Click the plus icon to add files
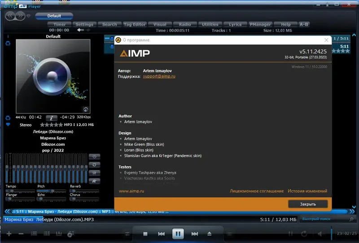The width and height of the screenshot is (359, 243). 9,234
